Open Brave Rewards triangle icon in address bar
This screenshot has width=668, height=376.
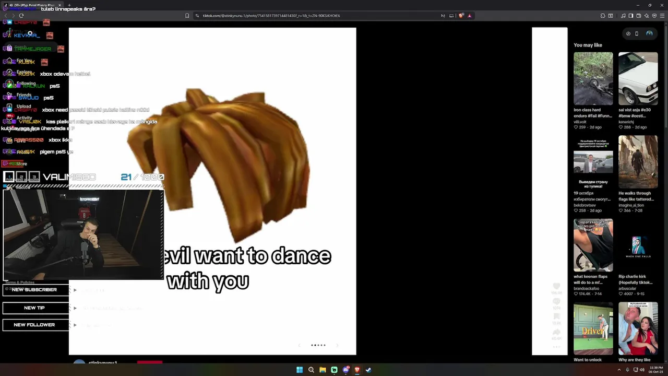pos(470,16)
